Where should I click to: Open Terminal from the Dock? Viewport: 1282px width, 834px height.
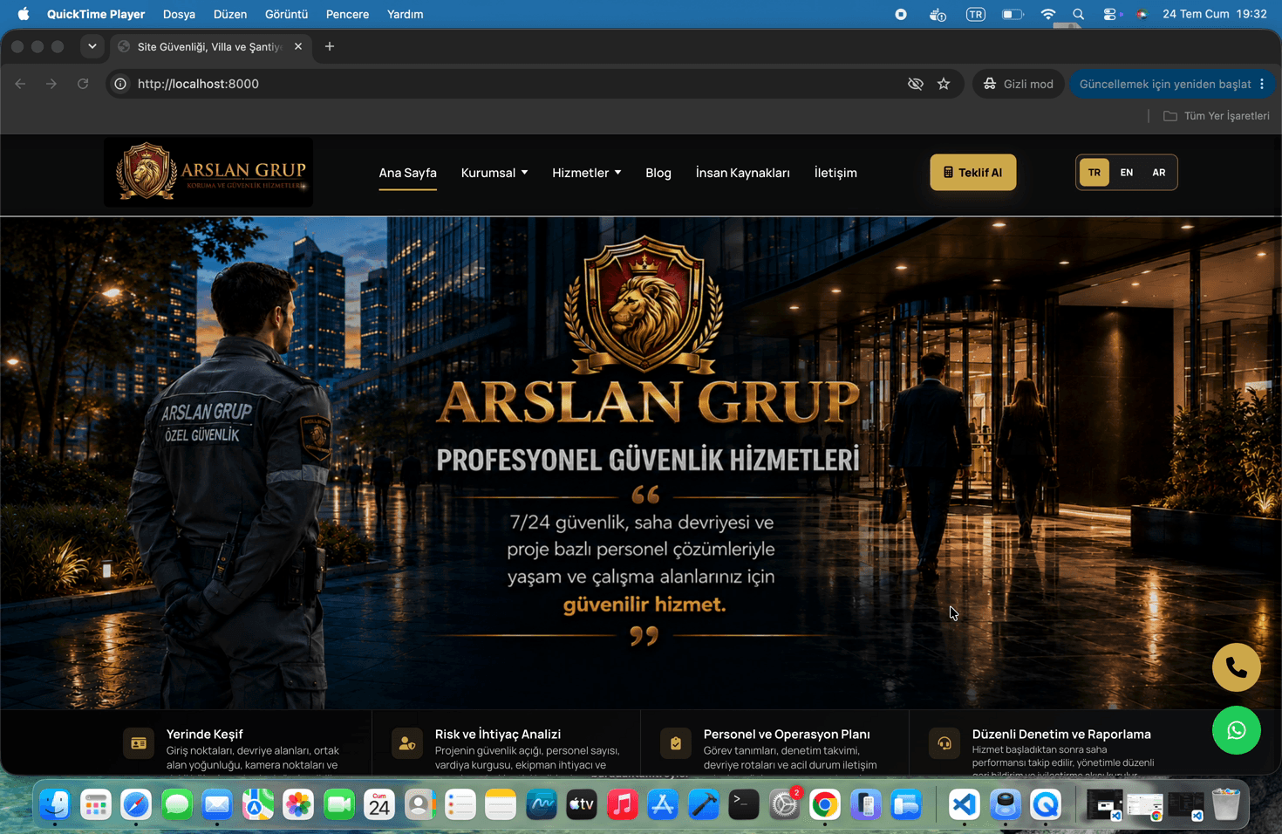tap(744, 804)
